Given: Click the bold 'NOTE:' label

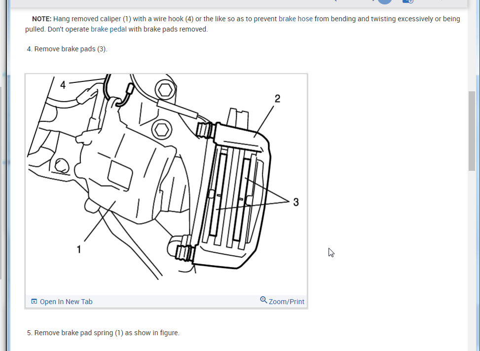Looking at the screenshot, I should pos(42,19).
